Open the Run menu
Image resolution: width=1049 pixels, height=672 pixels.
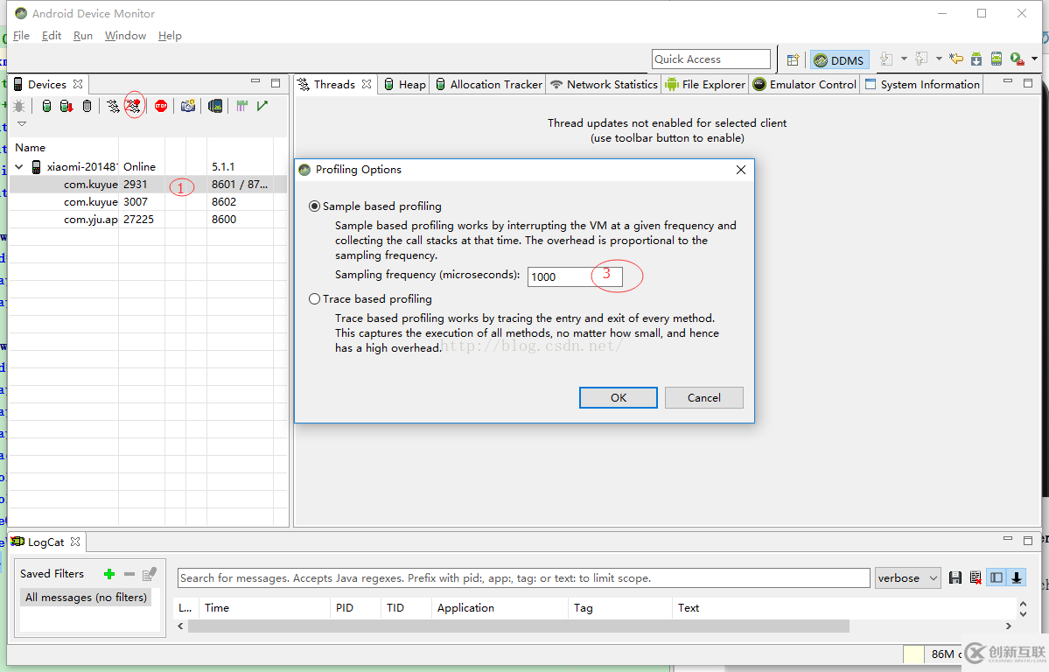click(x=83, y=36)
